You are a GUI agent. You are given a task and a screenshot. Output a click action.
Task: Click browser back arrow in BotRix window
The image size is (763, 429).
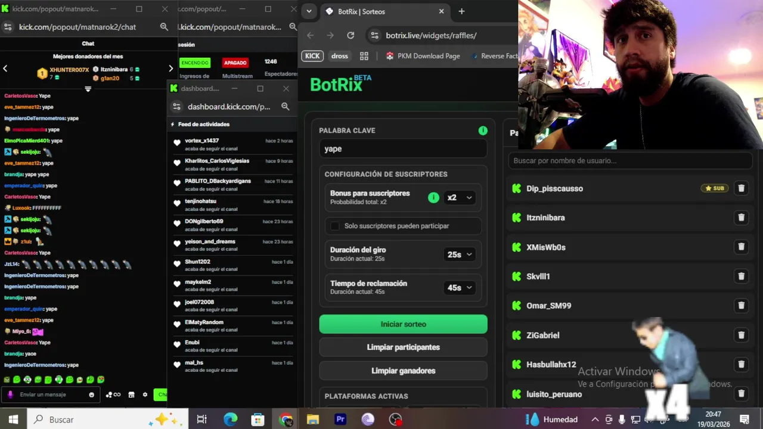310,35
